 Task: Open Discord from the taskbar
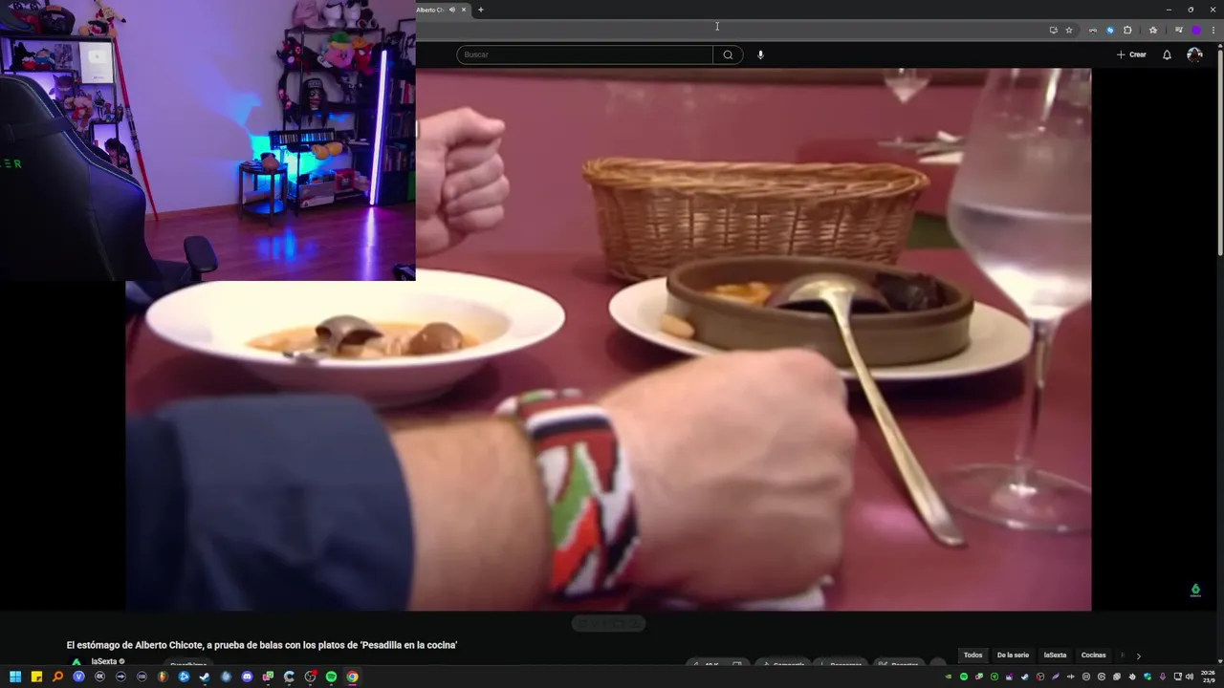pyautogui.click(x=247, y=677)
